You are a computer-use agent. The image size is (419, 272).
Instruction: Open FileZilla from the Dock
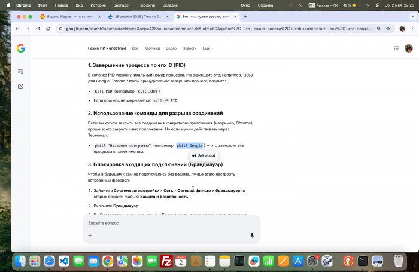click(x=166, y=261)
